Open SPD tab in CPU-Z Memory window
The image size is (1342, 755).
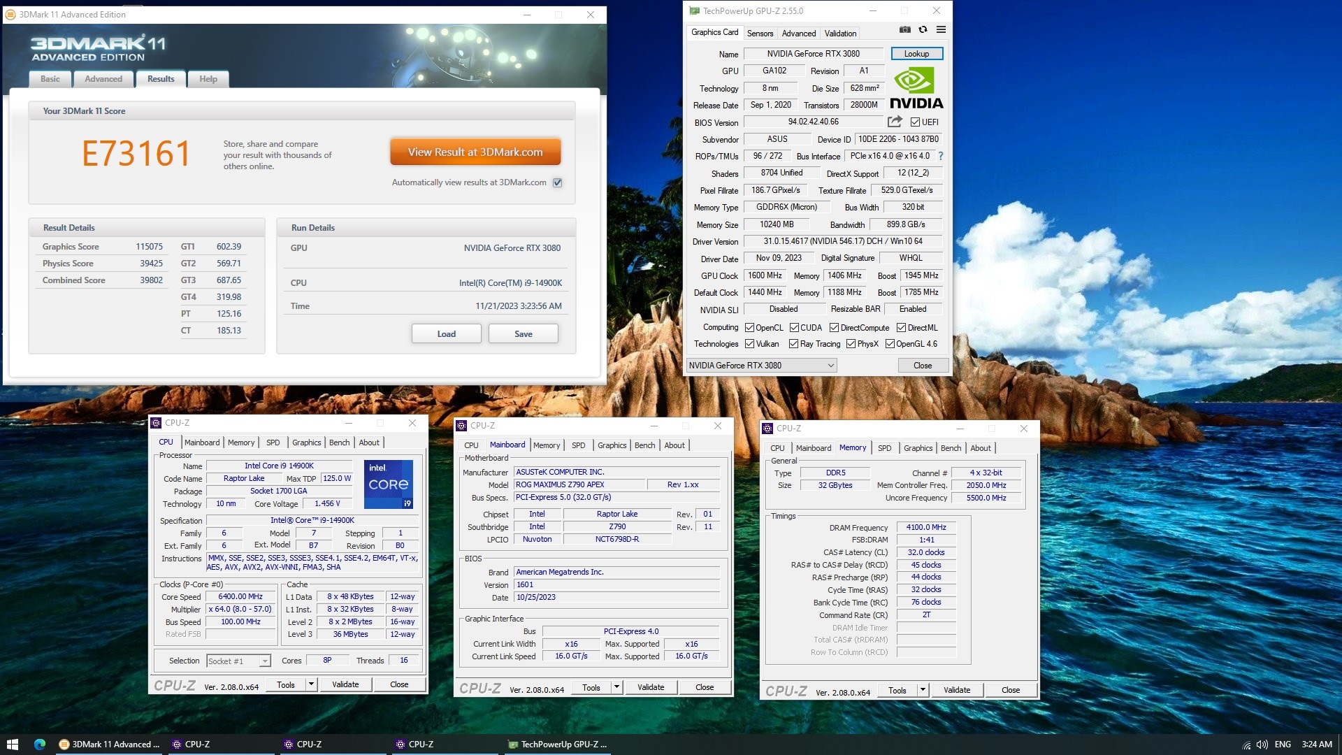[884, 448]
